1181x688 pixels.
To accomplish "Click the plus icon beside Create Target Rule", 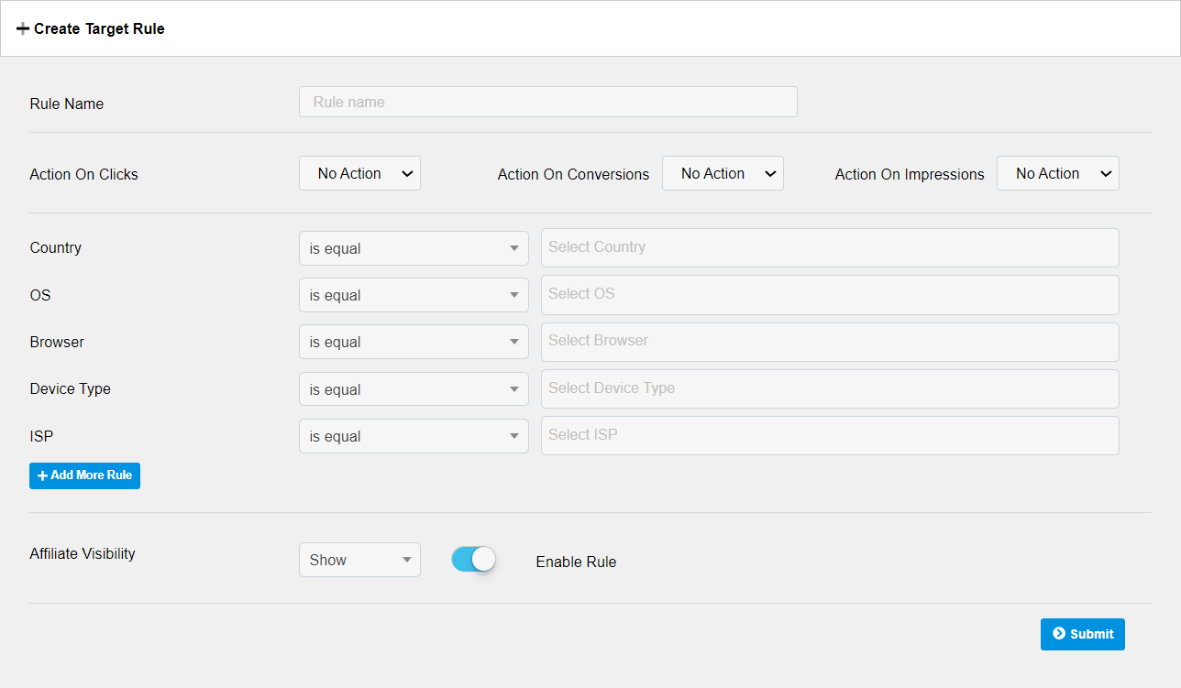I will [23, 29].
